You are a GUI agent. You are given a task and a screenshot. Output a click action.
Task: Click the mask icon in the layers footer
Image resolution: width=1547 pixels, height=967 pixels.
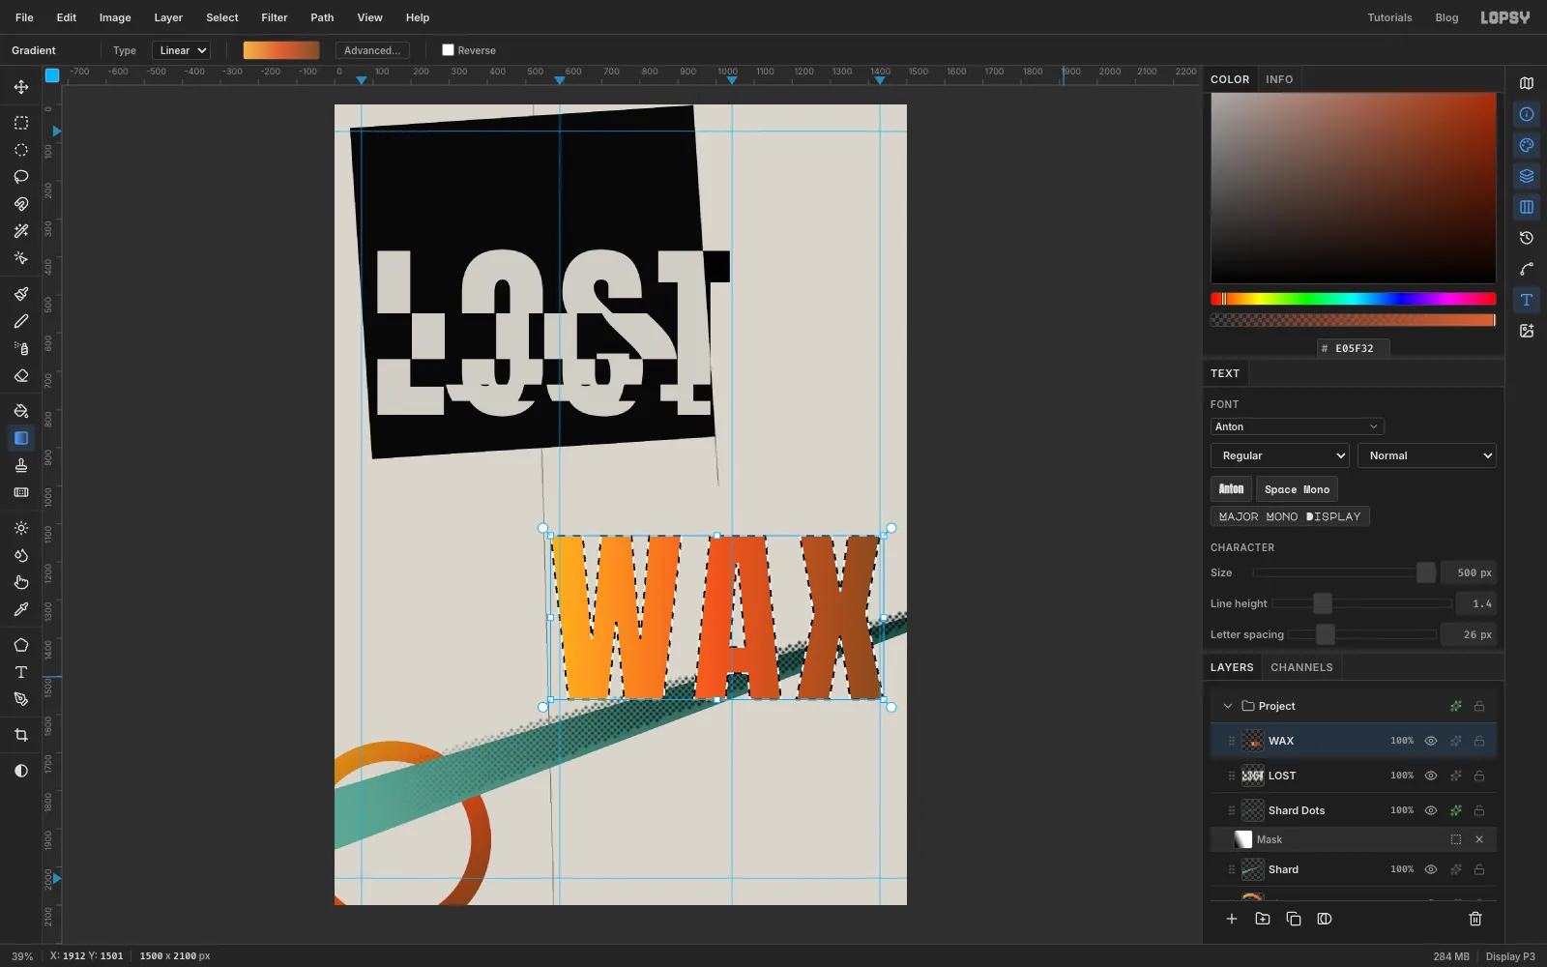click(1325, 919)
